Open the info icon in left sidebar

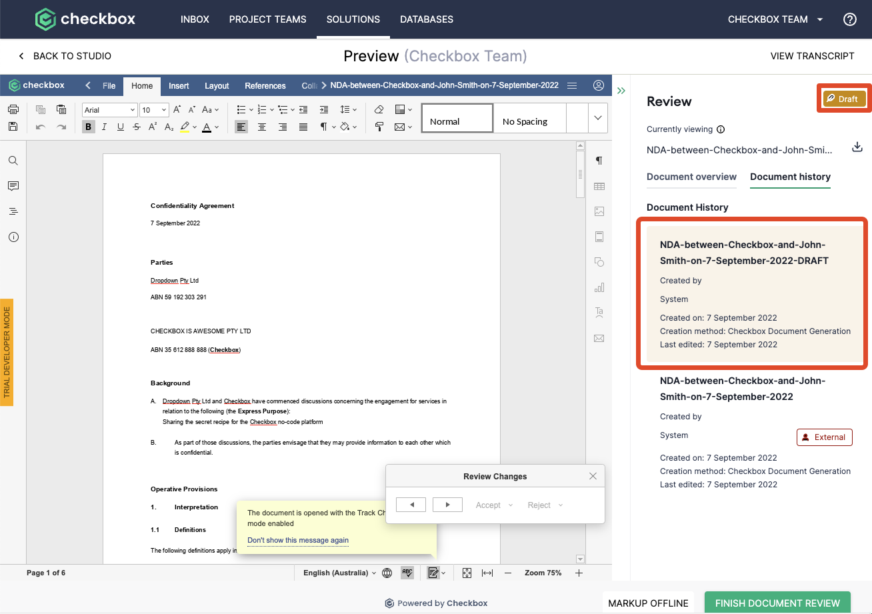(x=13, y=237)
